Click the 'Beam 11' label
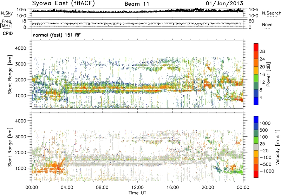The height and width of the screenshot is (195, 281). tap(137, 4)
